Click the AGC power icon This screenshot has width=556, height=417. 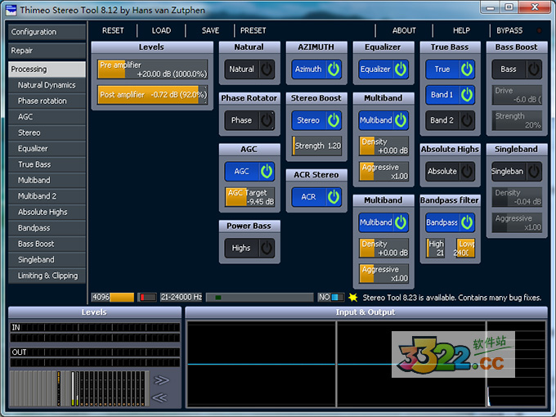(x=267, y=171)
